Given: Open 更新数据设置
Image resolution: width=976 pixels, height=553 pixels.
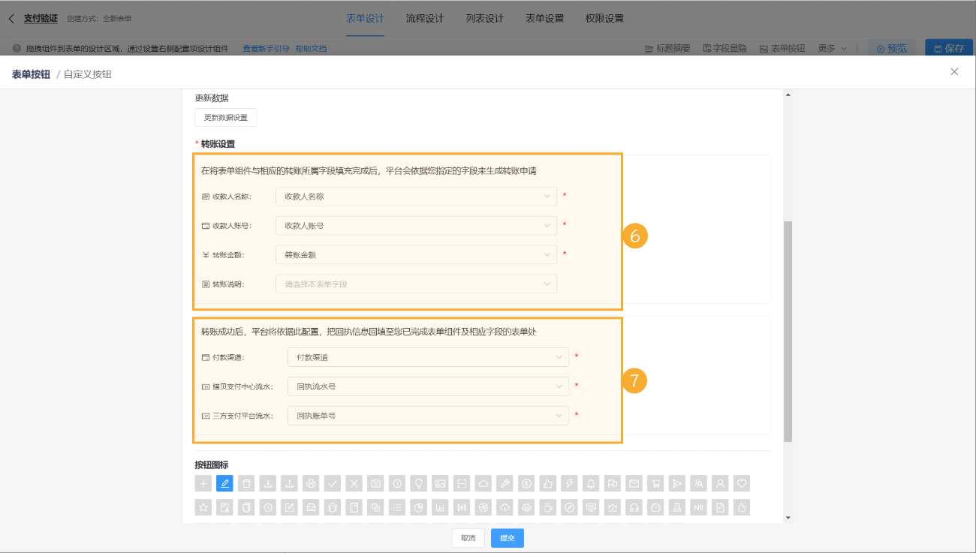Looking at the screenshot, I should click(x=225, y=117).
